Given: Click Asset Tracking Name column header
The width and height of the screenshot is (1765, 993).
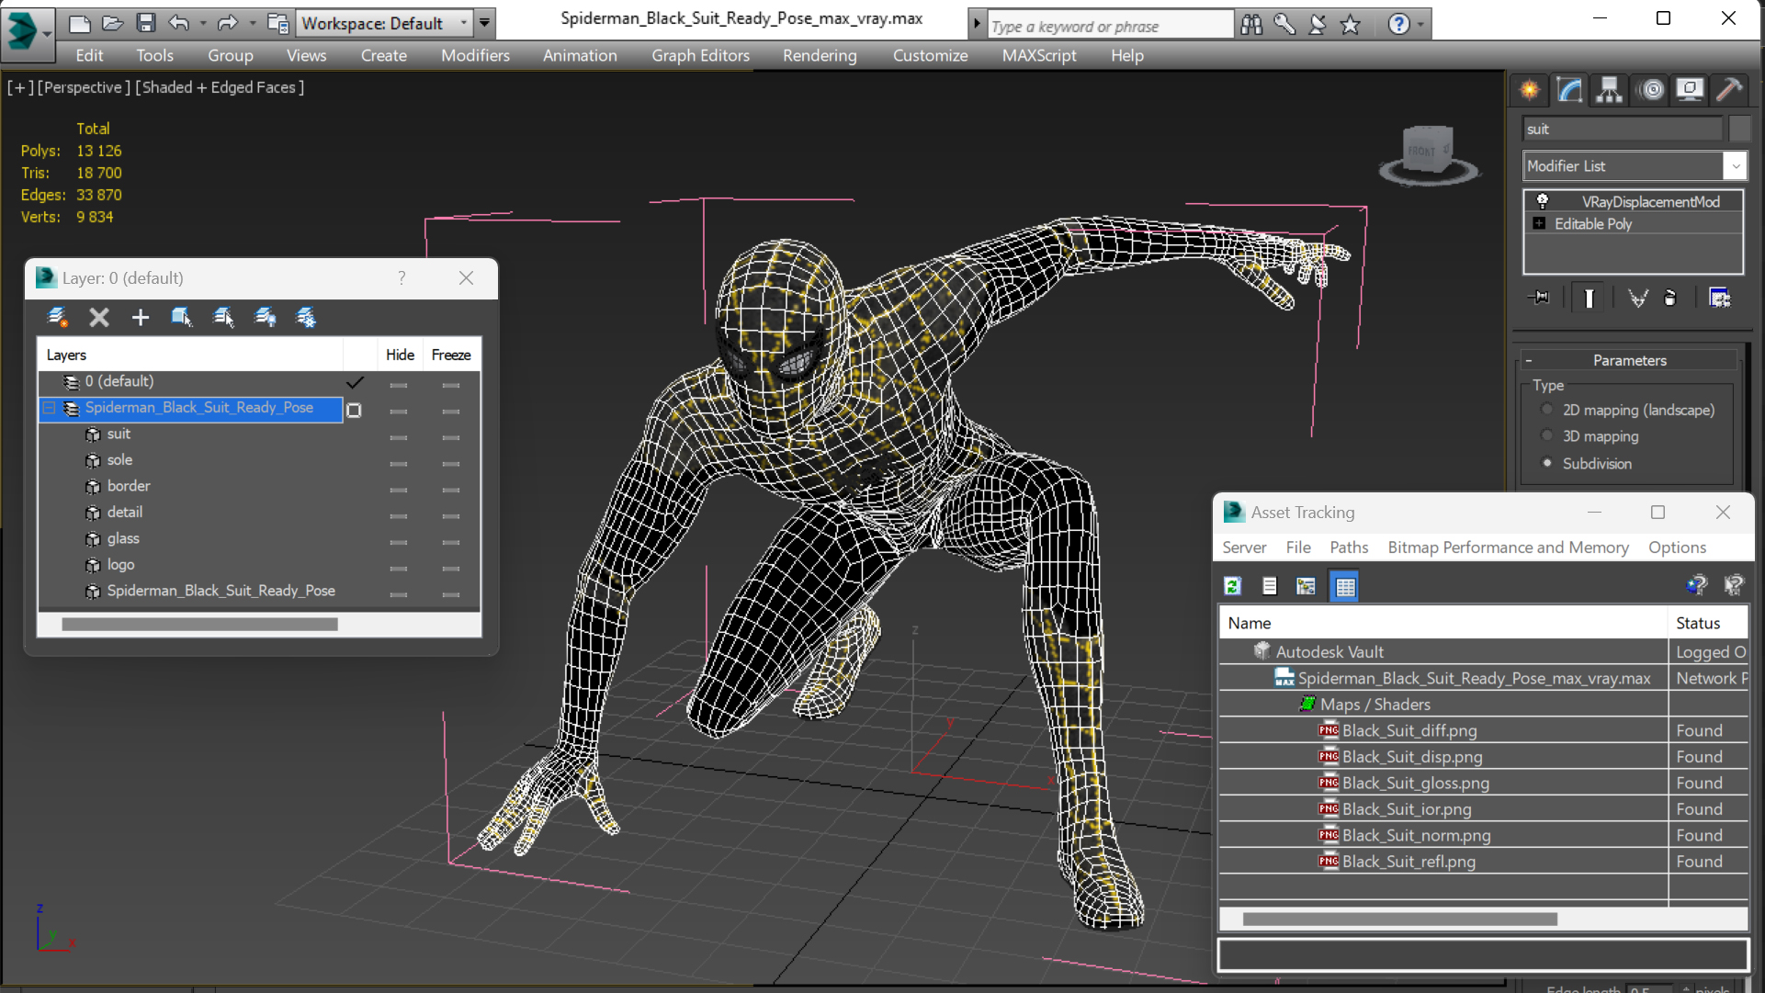Looking at the screenshot, I should 1443,623.
